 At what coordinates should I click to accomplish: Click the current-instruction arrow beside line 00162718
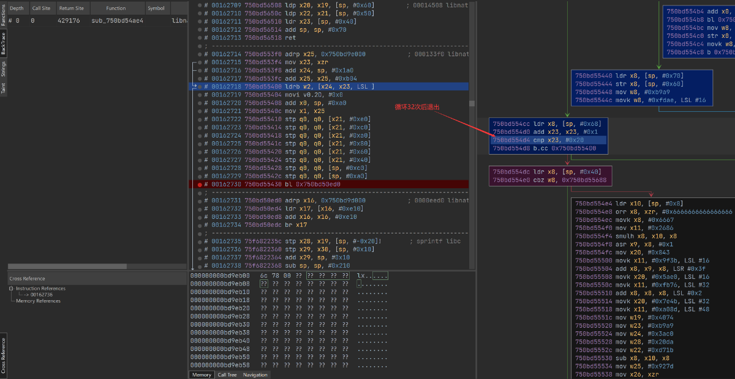(x=195, y=87)
